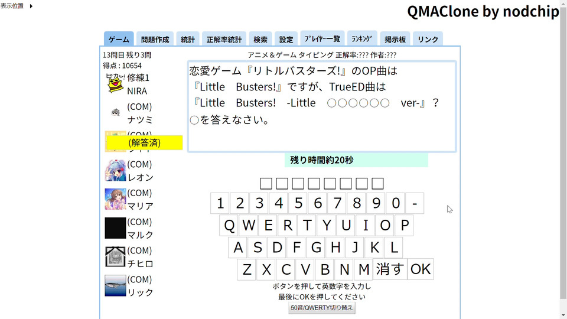Submit the answer with OK
Screen dimensions: 567x319
pos(421,269)
